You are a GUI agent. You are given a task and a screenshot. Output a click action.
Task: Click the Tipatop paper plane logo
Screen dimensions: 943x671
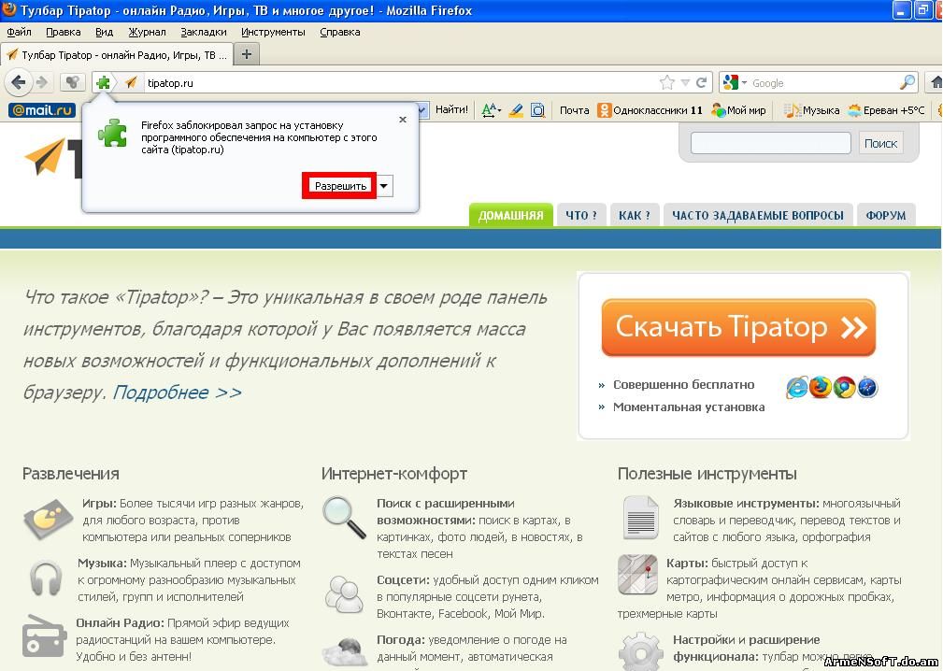click(x=45, y=156)
